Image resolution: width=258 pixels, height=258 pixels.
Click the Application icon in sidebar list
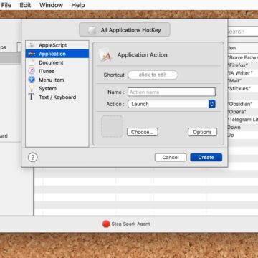32,54
